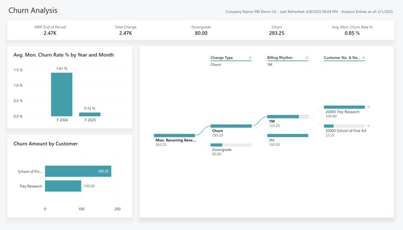The width and height of the screenshot is (403, 230).
Task: Click the Total Change card value 2.47K
Action: pyautogui.click(x=126, y=33)
